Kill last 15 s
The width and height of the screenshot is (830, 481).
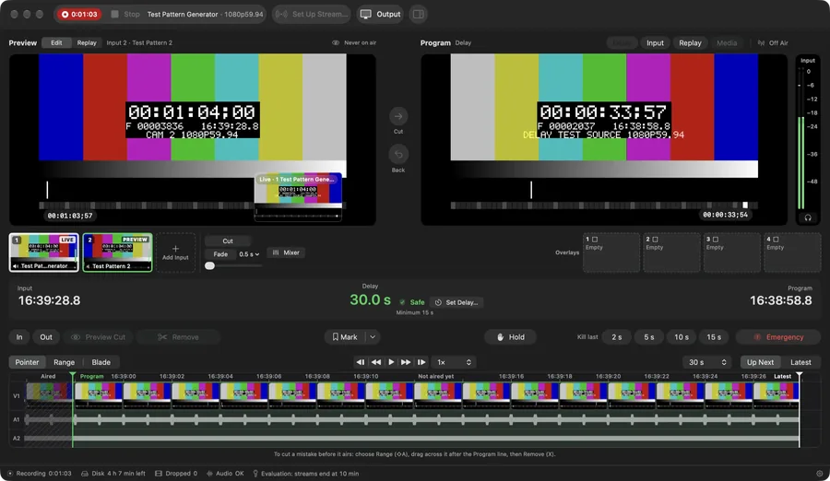click(714, 337)
